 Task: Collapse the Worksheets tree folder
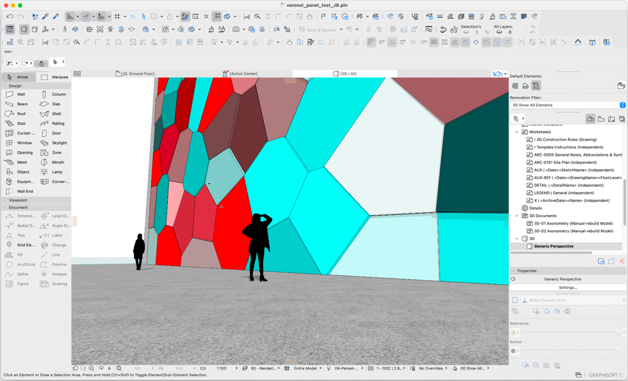tap(517, 132)
